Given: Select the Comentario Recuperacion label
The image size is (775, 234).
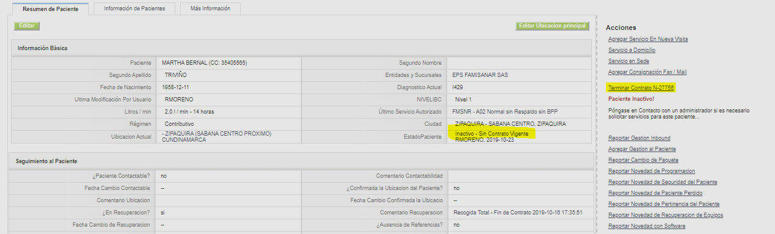Looking at the screenshot, I should pyautogui.click(x=411, y=213).
